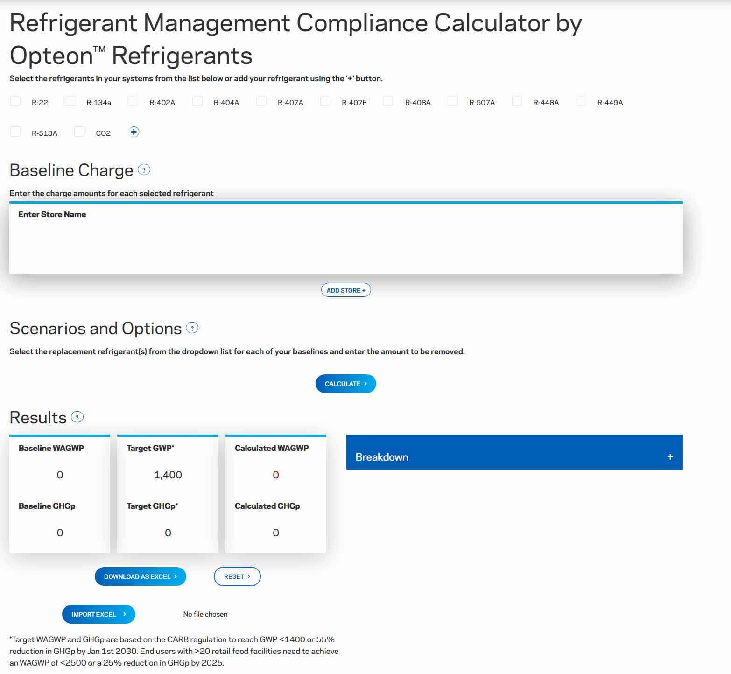Image resolution: width=731 pixels, height=674 pixels.
Task: Click the Calculated GHGp label
Action: coord(267,506)
